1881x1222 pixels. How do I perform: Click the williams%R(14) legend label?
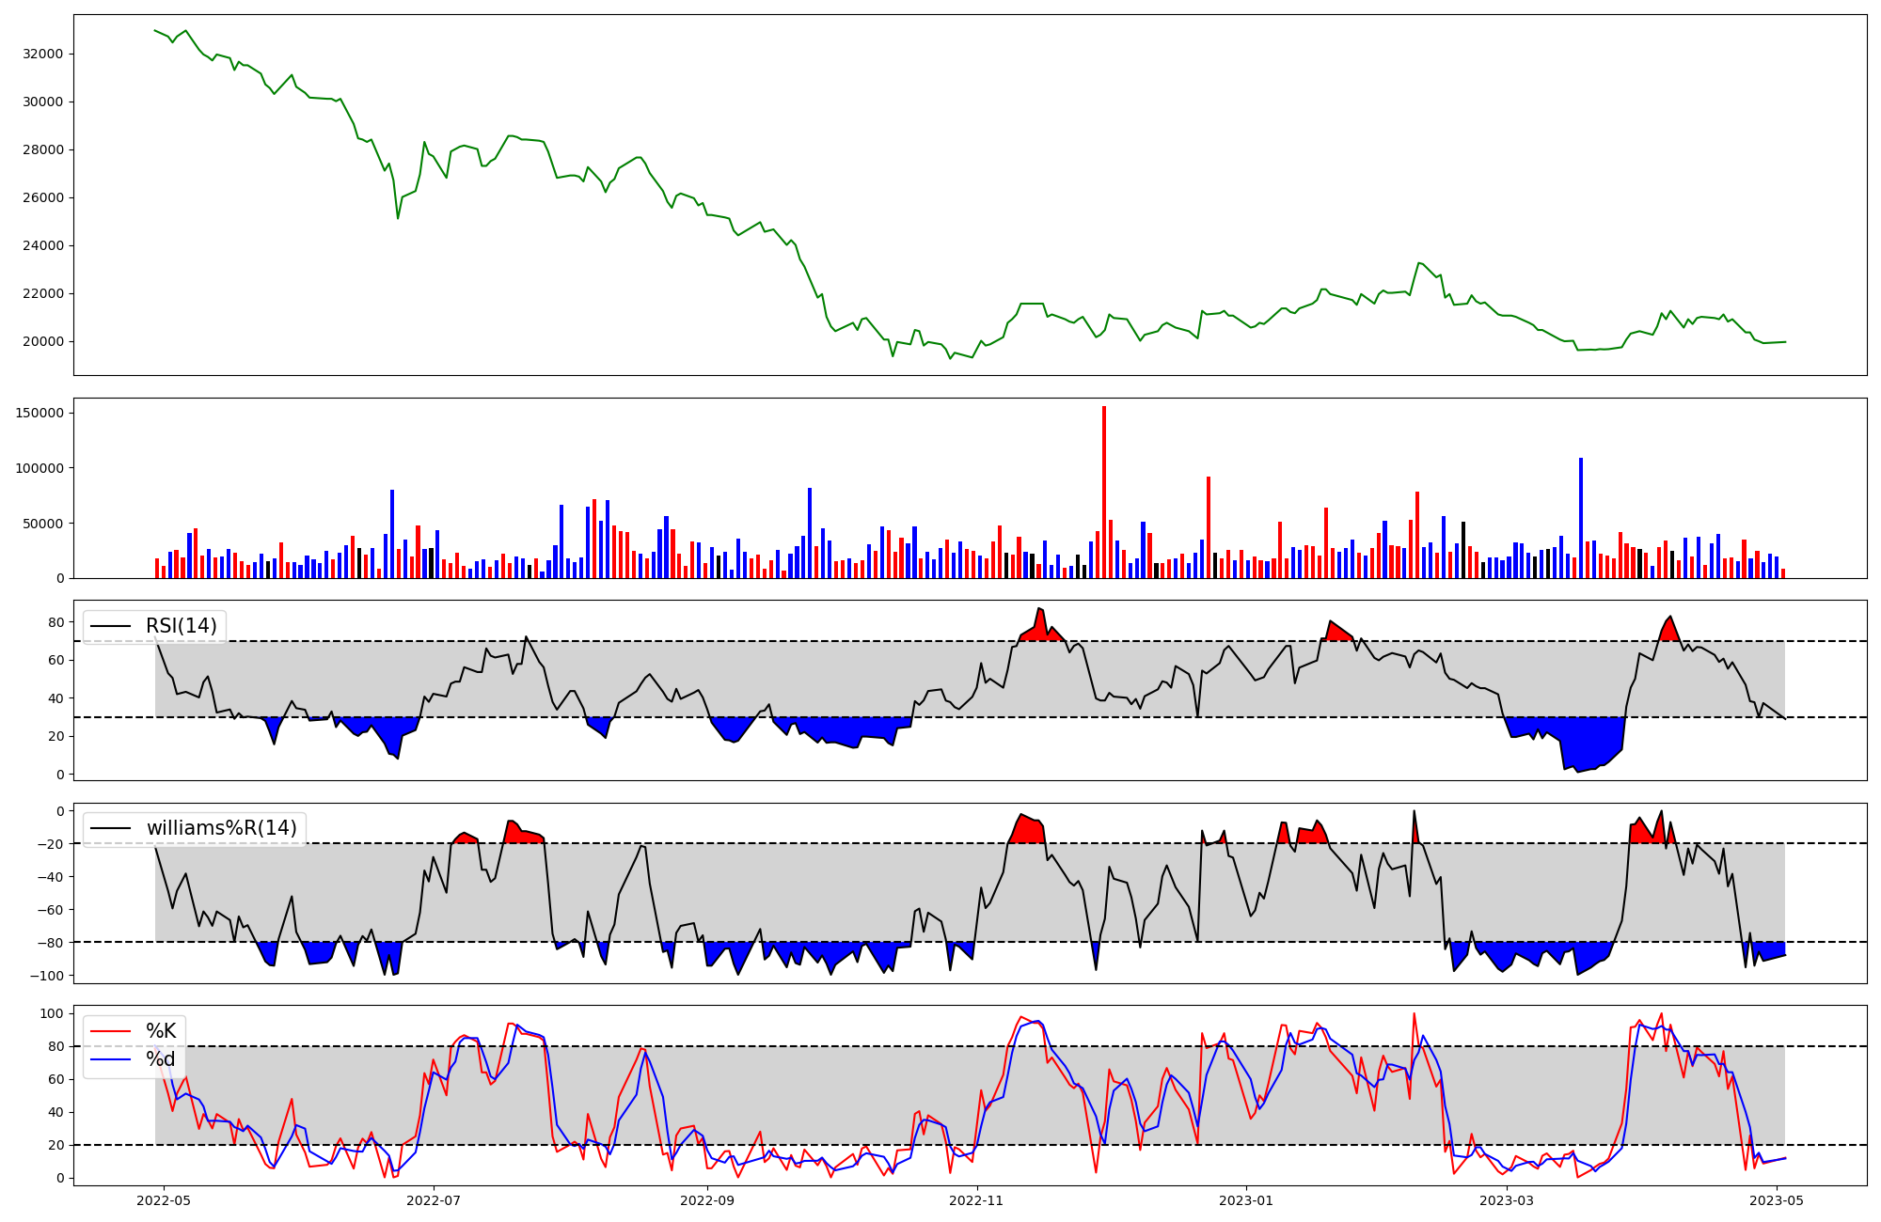pyautogui.click(x=221, y=828)
